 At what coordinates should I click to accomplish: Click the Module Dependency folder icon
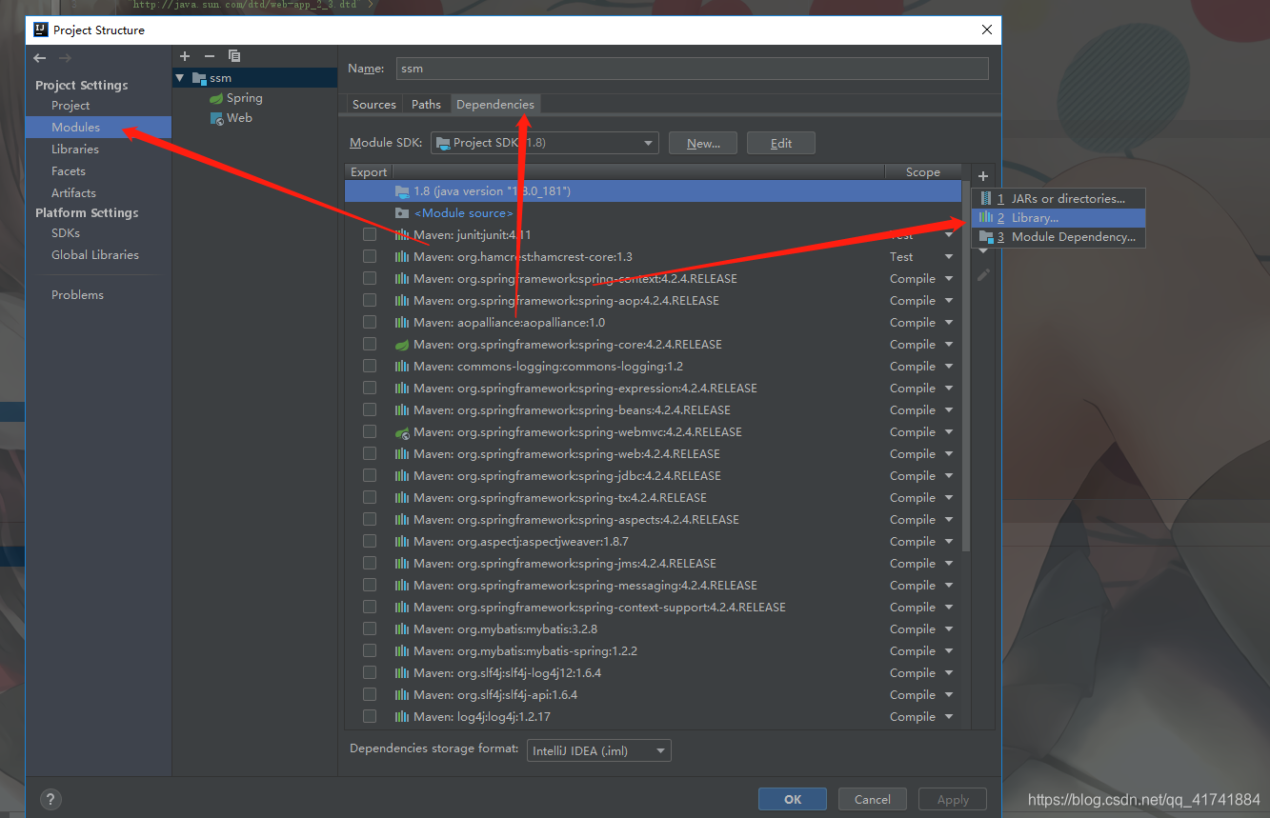click(986, 237)
